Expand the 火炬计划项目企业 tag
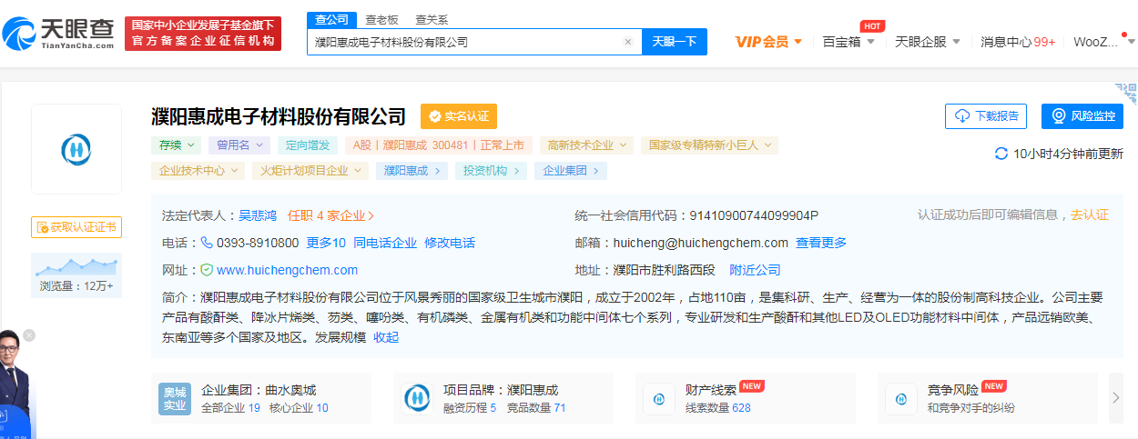Screen dimensions: 1138x439 pyautogui.click(x=310, y=170)
